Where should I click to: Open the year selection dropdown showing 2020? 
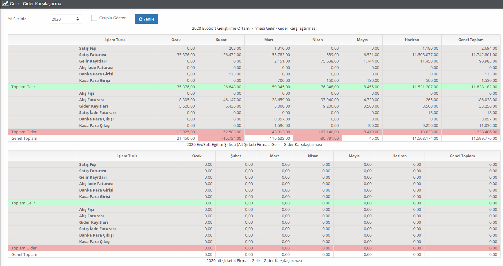(x=66, y=19)
